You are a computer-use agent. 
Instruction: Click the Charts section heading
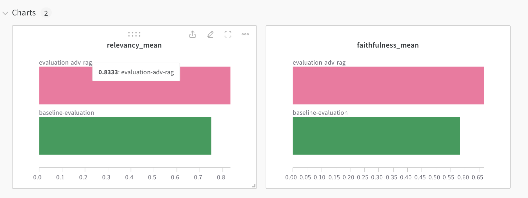click(24, 13)
